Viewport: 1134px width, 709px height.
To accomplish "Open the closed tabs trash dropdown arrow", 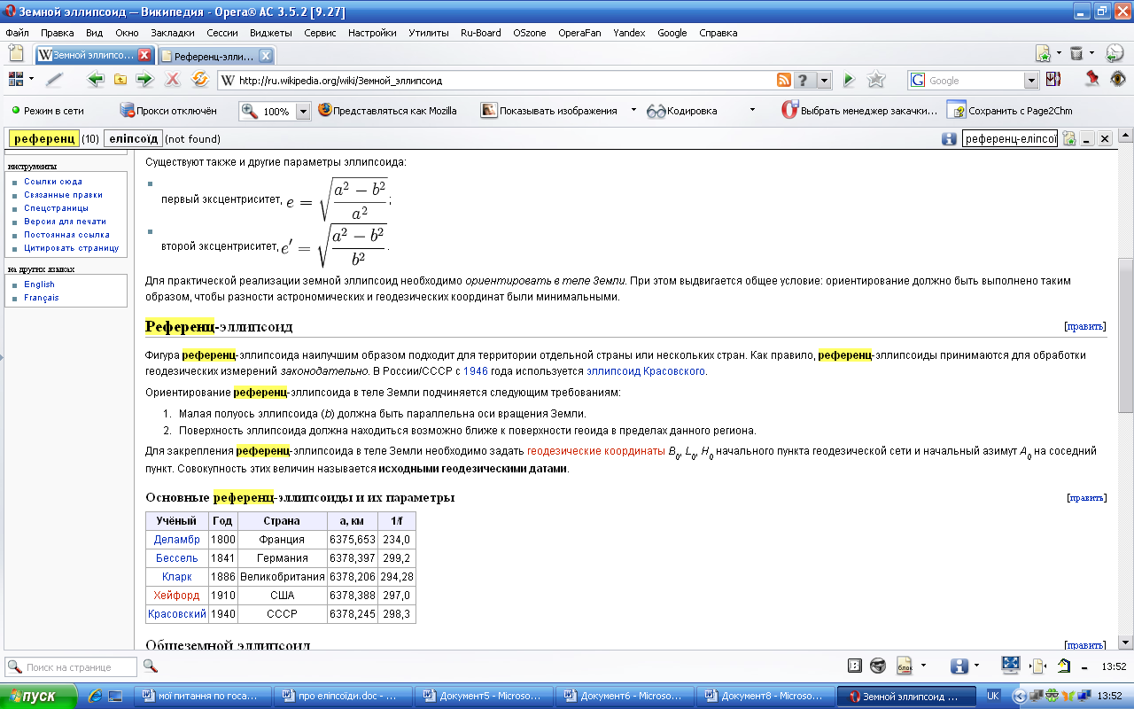I will pos(1091,53).
